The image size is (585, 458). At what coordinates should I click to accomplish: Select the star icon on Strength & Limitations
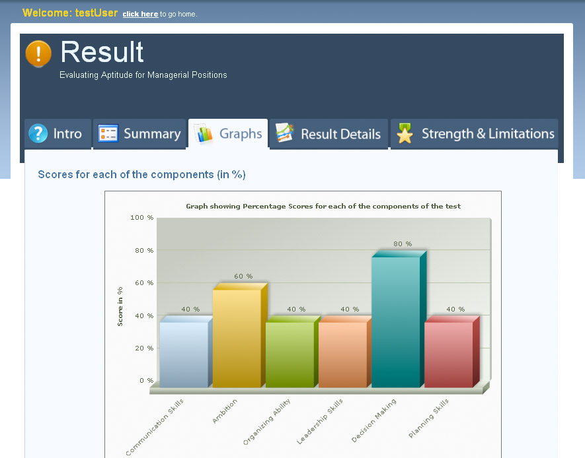pyautogui.click(x=404, y=133)
